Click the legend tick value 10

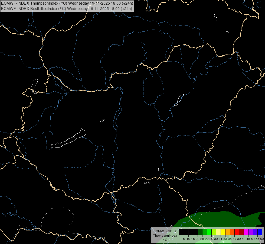tap(188, 239)
